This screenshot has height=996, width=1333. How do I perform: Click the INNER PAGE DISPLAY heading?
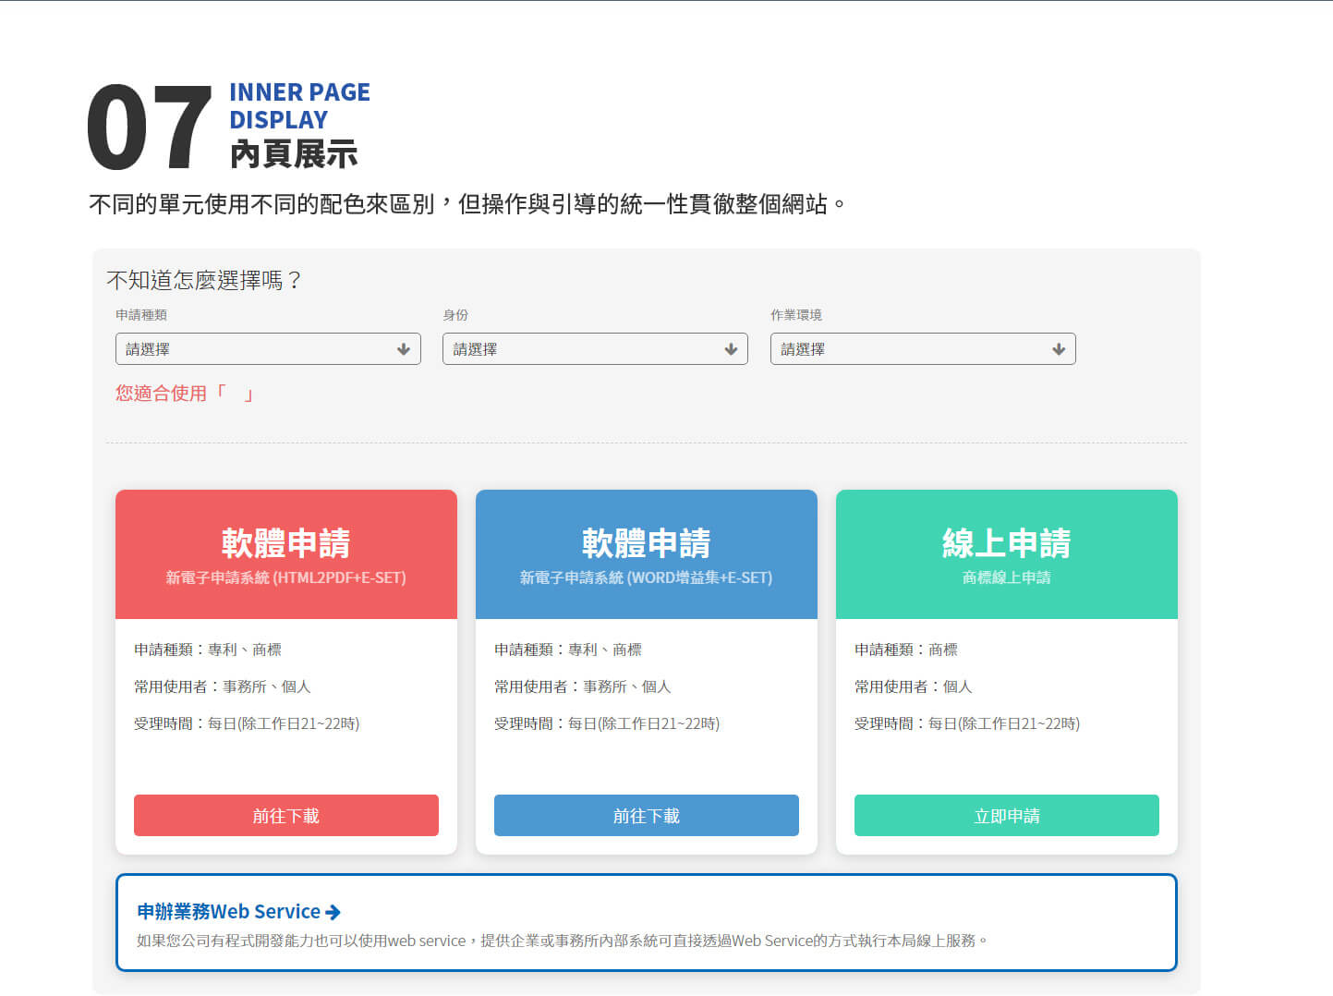pos(298,104)
